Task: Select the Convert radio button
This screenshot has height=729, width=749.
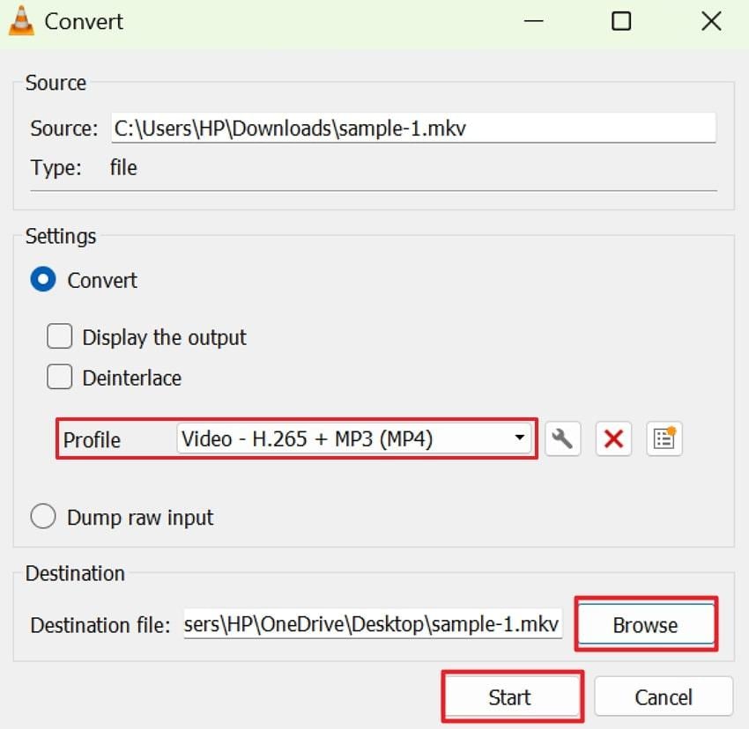Action: click(44, 279)
